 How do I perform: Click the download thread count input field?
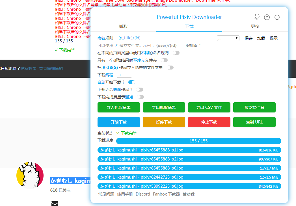coord(124,74)
